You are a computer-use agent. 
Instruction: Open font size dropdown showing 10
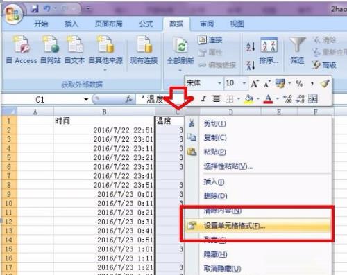[x=244, y=83]
